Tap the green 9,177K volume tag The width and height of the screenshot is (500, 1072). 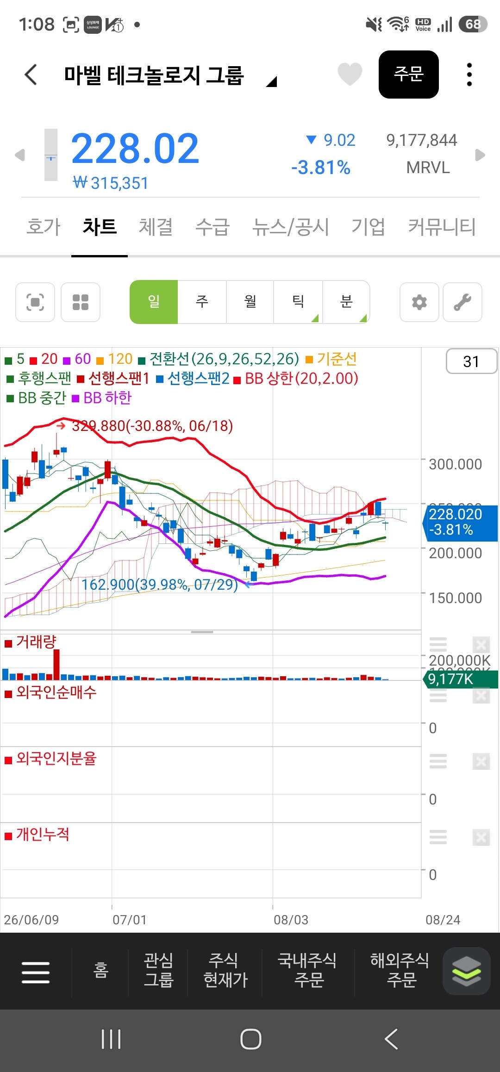click(x=461, y=679)
